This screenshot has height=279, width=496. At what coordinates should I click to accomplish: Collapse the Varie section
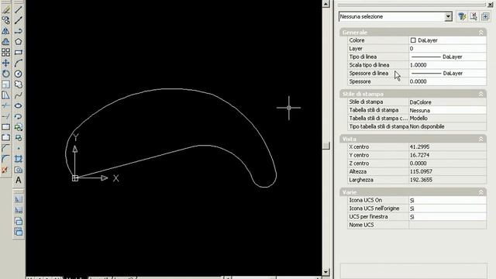coord(480,192)
